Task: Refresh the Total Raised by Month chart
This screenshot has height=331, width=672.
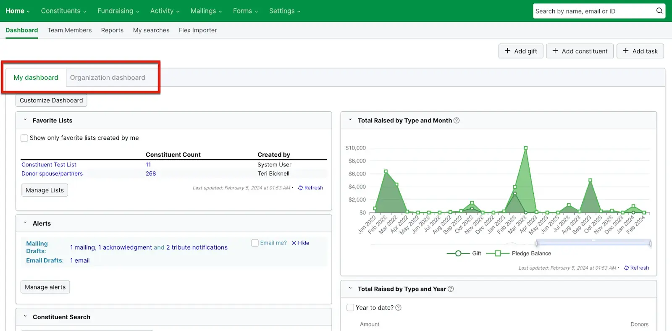Action: (x=636, y=268)
